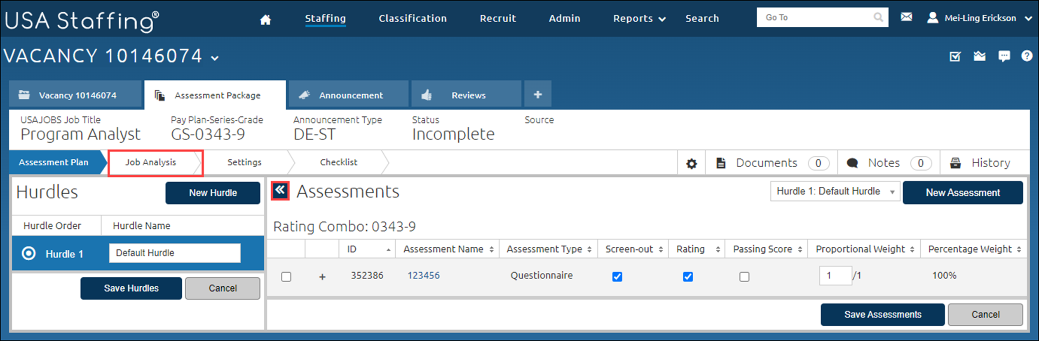Select the Assessment Package tab
The width and height of the screenshot is (1039, 341).
point(215,95)
